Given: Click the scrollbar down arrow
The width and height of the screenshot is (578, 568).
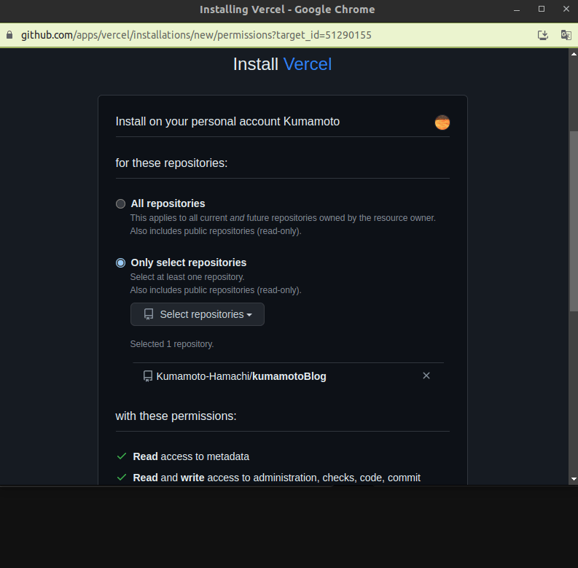Looking at the screenshot, I should coord(573,479).
